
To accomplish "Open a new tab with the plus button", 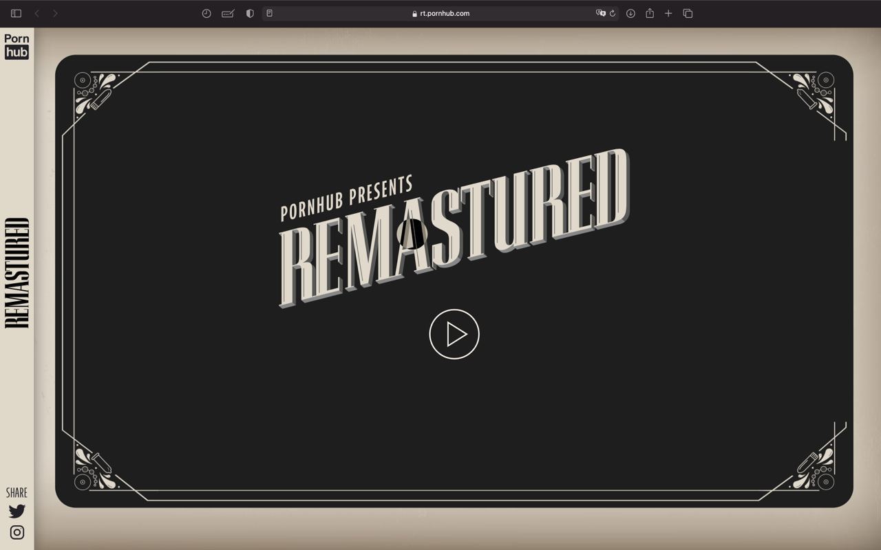I will [x=668, y=13].
